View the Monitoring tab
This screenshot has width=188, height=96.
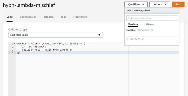pyautogui.click(x=80, y=17)
